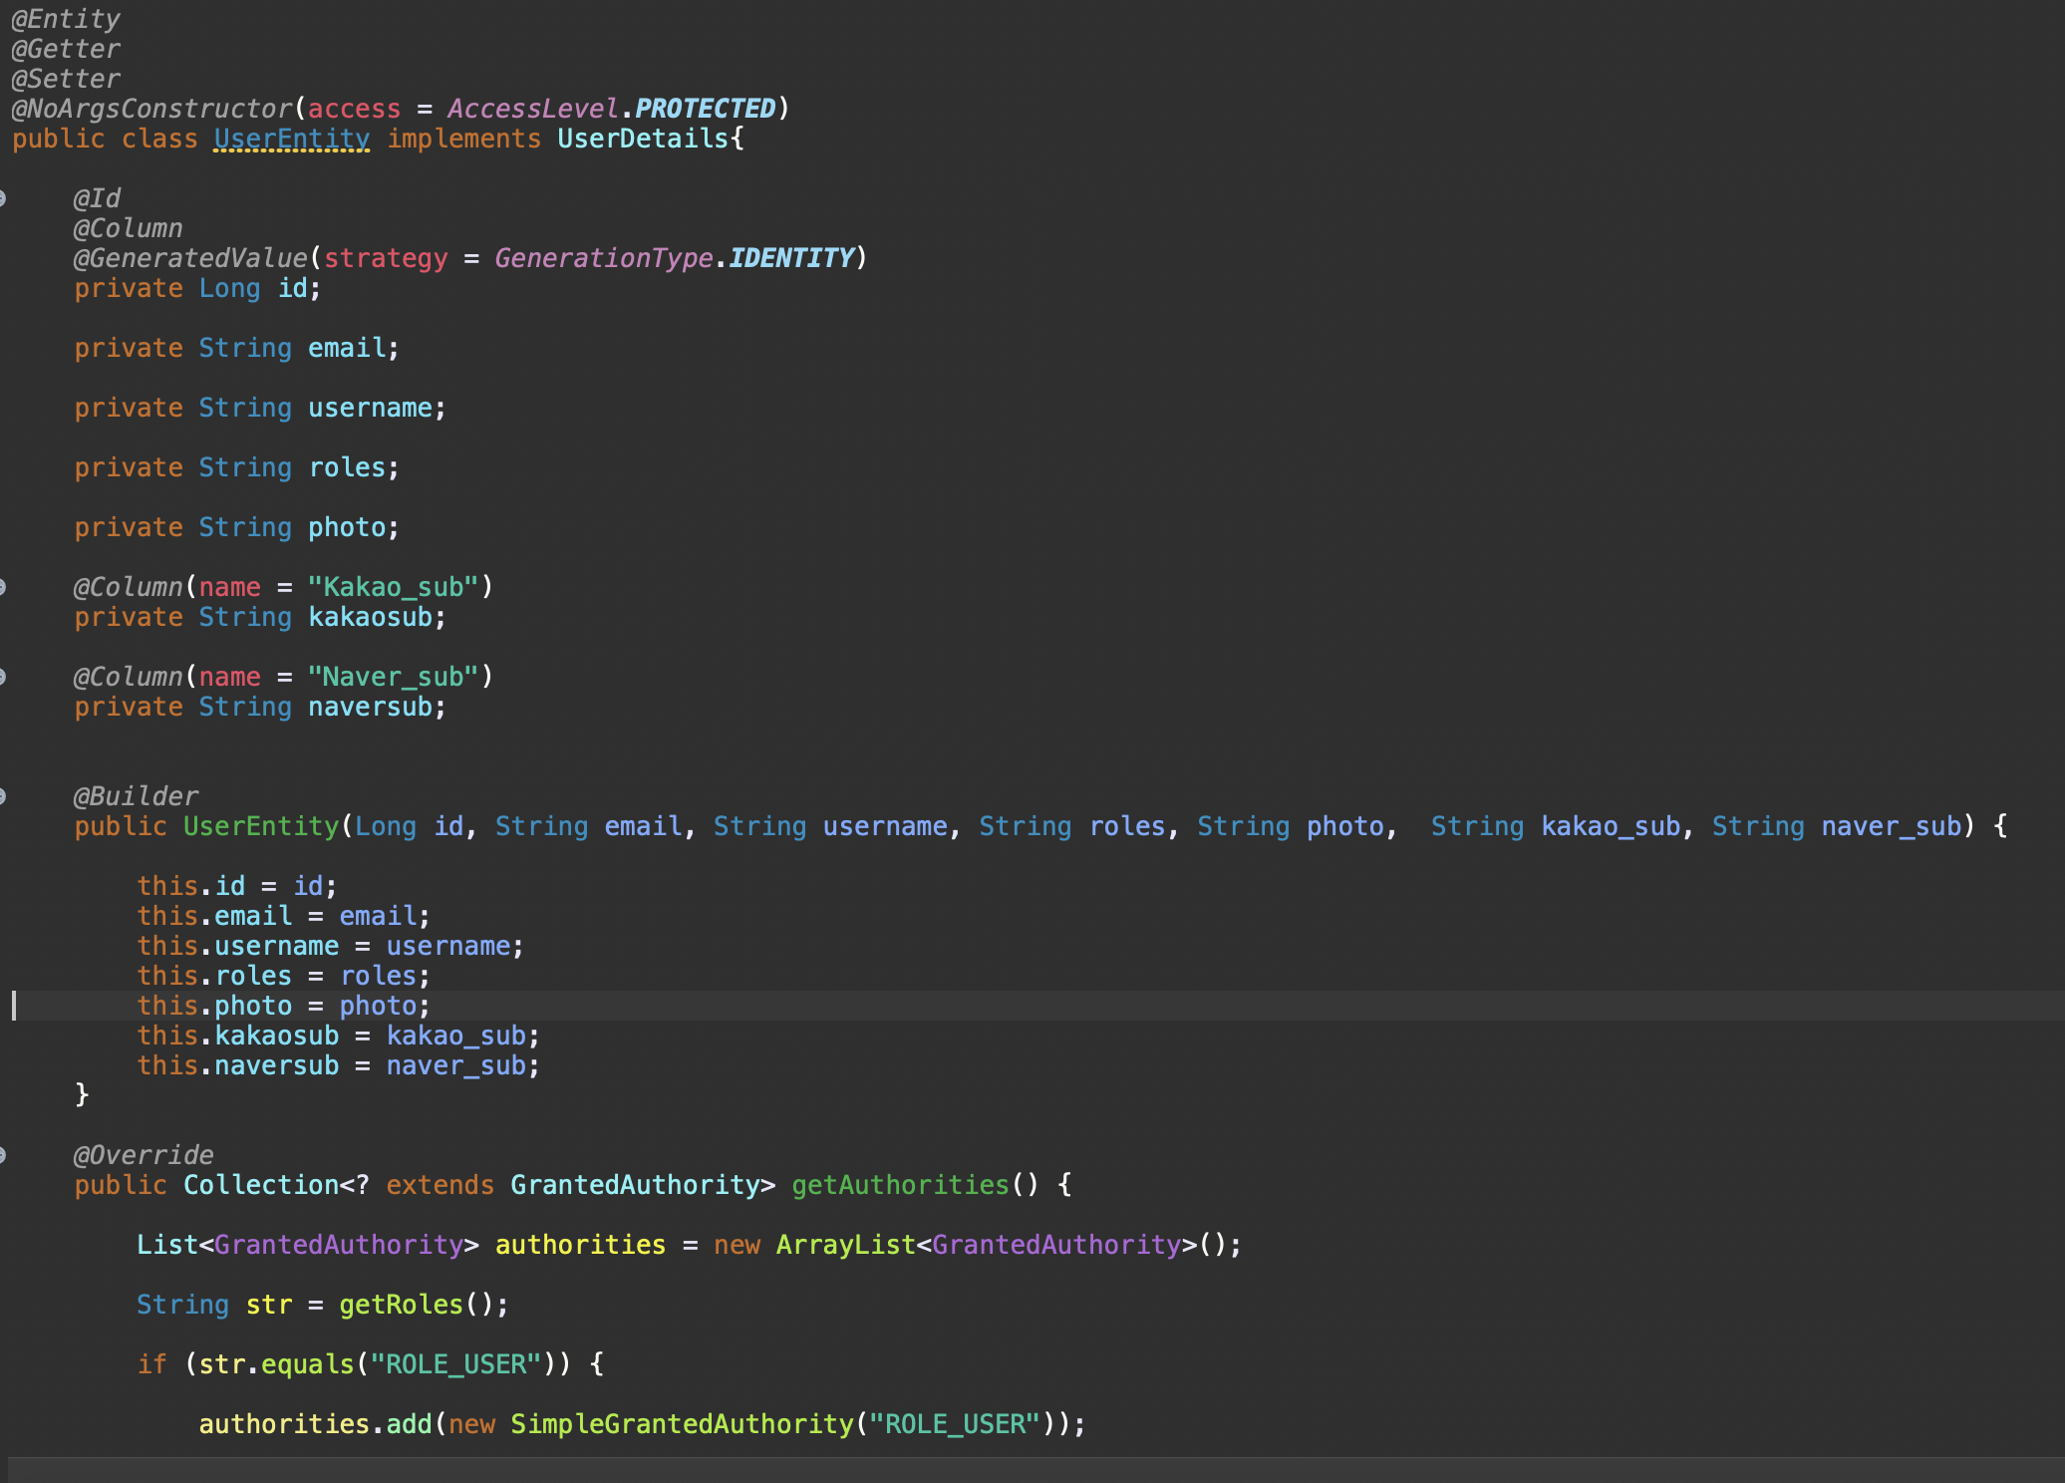Place cursor on private String email field
The height and width of the screenshot is (1483, 2065).
346,348
